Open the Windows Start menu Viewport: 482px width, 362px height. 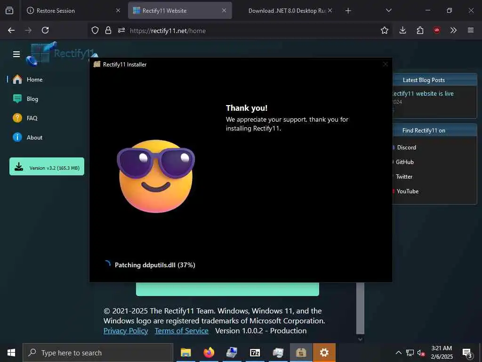coord(11,353)
